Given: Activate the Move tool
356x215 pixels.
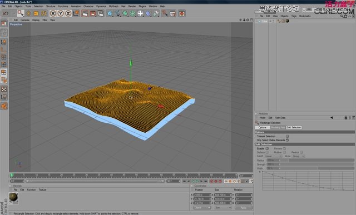Looking at the screenshot, I should click(x=28, y=13).
